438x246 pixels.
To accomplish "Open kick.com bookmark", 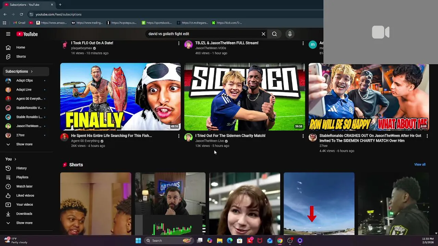I will [x=227, y=23].
